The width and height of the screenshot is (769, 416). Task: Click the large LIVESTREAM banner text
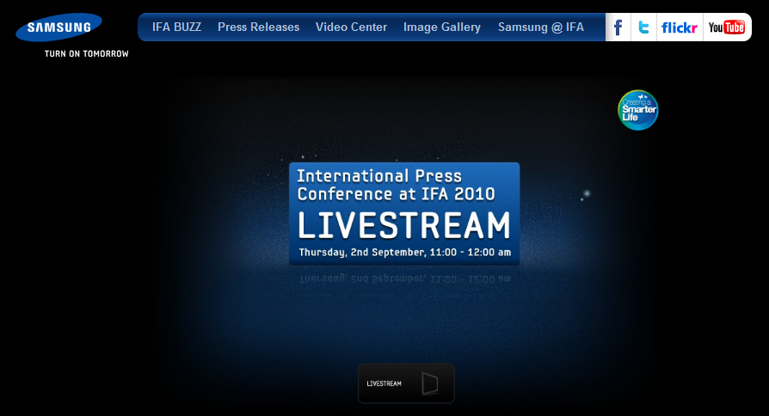[x=404, y=225]
